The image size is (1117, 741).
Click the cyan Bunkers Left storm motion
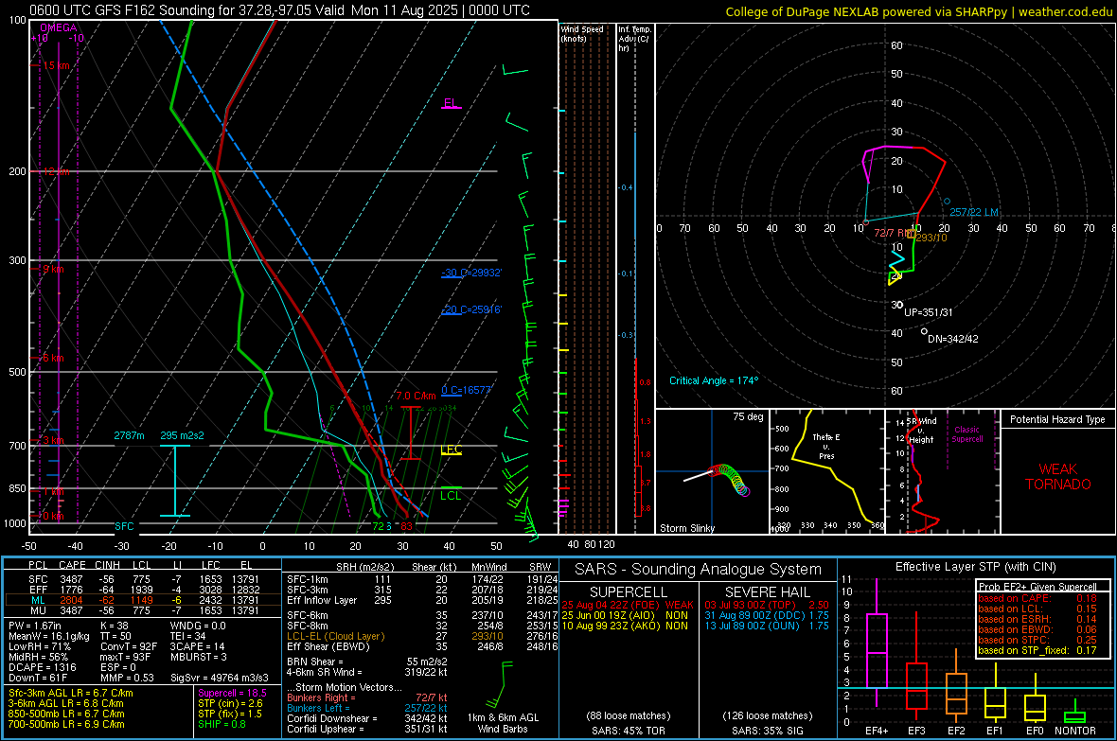point(367,708)
